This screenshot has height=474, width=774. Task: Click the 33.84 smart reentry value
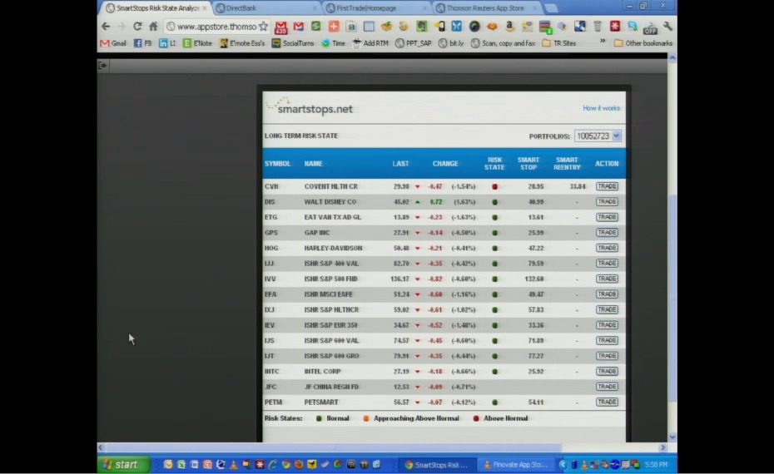click(x=577, y=186)
